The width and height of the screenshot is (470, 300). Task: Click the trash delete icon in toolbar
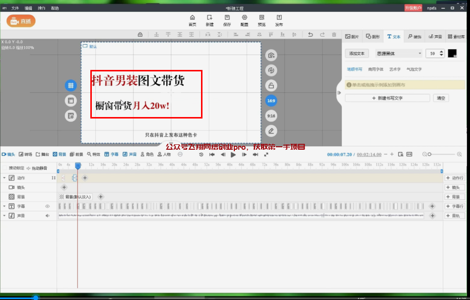[x=334, y=34]
